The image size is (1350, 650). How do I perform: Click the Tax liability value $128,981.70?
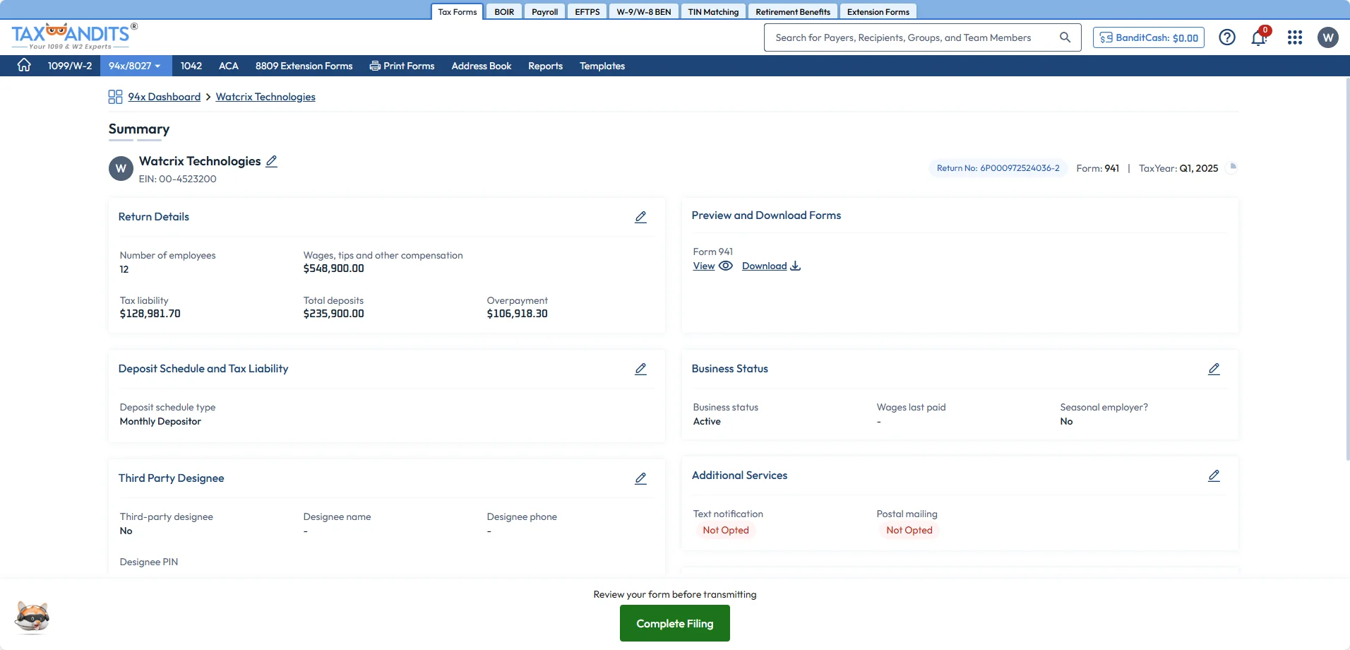point(150,314)
